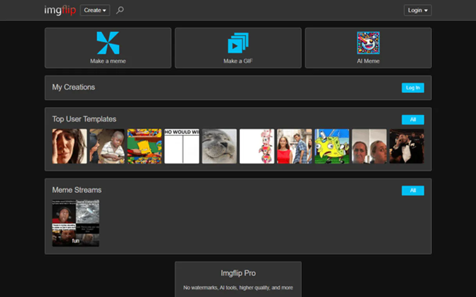Select the awkward seal template

pos(220,146)
